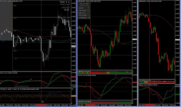Click the red date marker on the M1 time axis
181x107 pixels.
[149, 105]
